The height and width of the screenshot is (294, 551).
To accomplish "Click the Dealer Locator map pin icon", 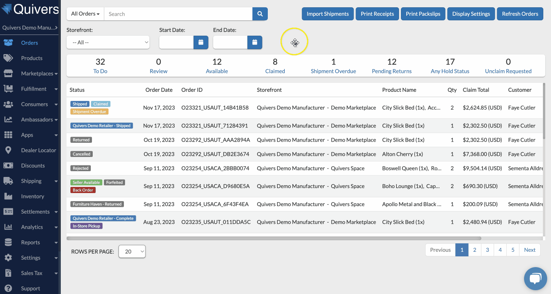I will click(8, 150).
